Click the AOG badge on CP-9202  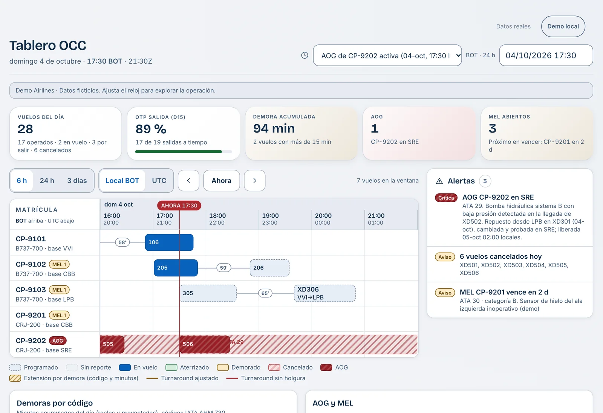coord(58,341)
